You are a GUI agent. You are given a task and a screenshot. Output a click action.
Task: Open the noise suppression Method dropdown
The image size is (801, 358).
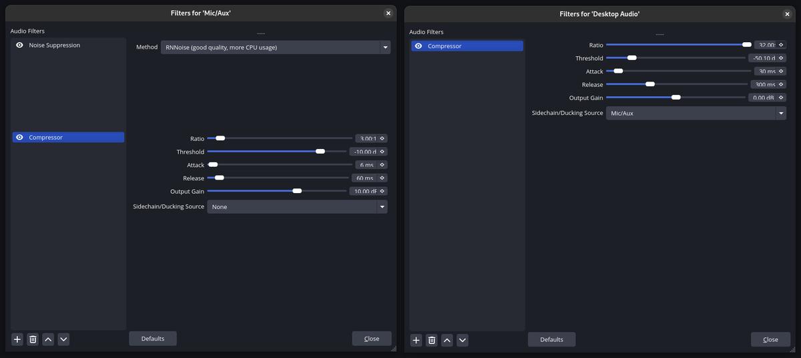click(276, 47)
